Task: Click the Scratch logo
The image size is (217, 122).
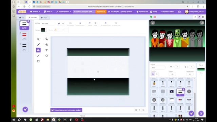Action: tap(22, 12)
